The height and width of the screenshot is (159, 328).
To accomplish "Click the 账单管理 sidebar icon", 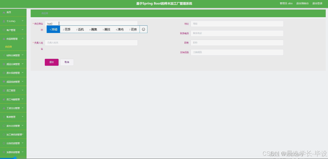I will click(4, 117).
